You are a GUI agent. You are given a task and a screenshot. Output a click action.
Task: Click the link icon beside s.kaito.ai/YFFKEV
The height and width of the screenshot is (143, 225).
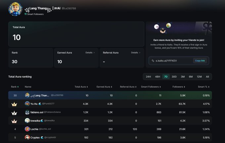click(153, 61)
